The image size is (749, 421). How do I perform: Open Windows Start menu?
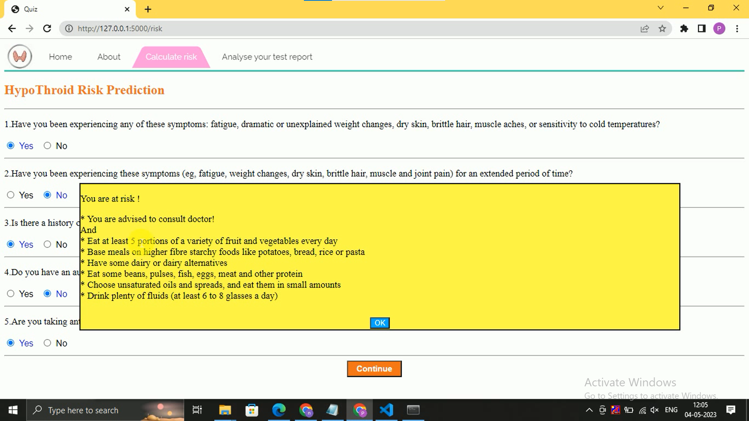(x=13, y=410)
